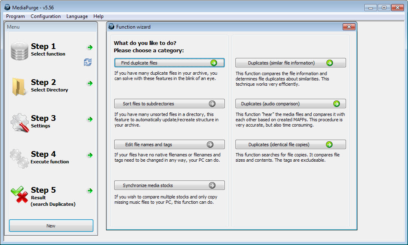408x245 pixels.
Task: Close the Function wizard dialog
Action: click(x=349, y=27)
